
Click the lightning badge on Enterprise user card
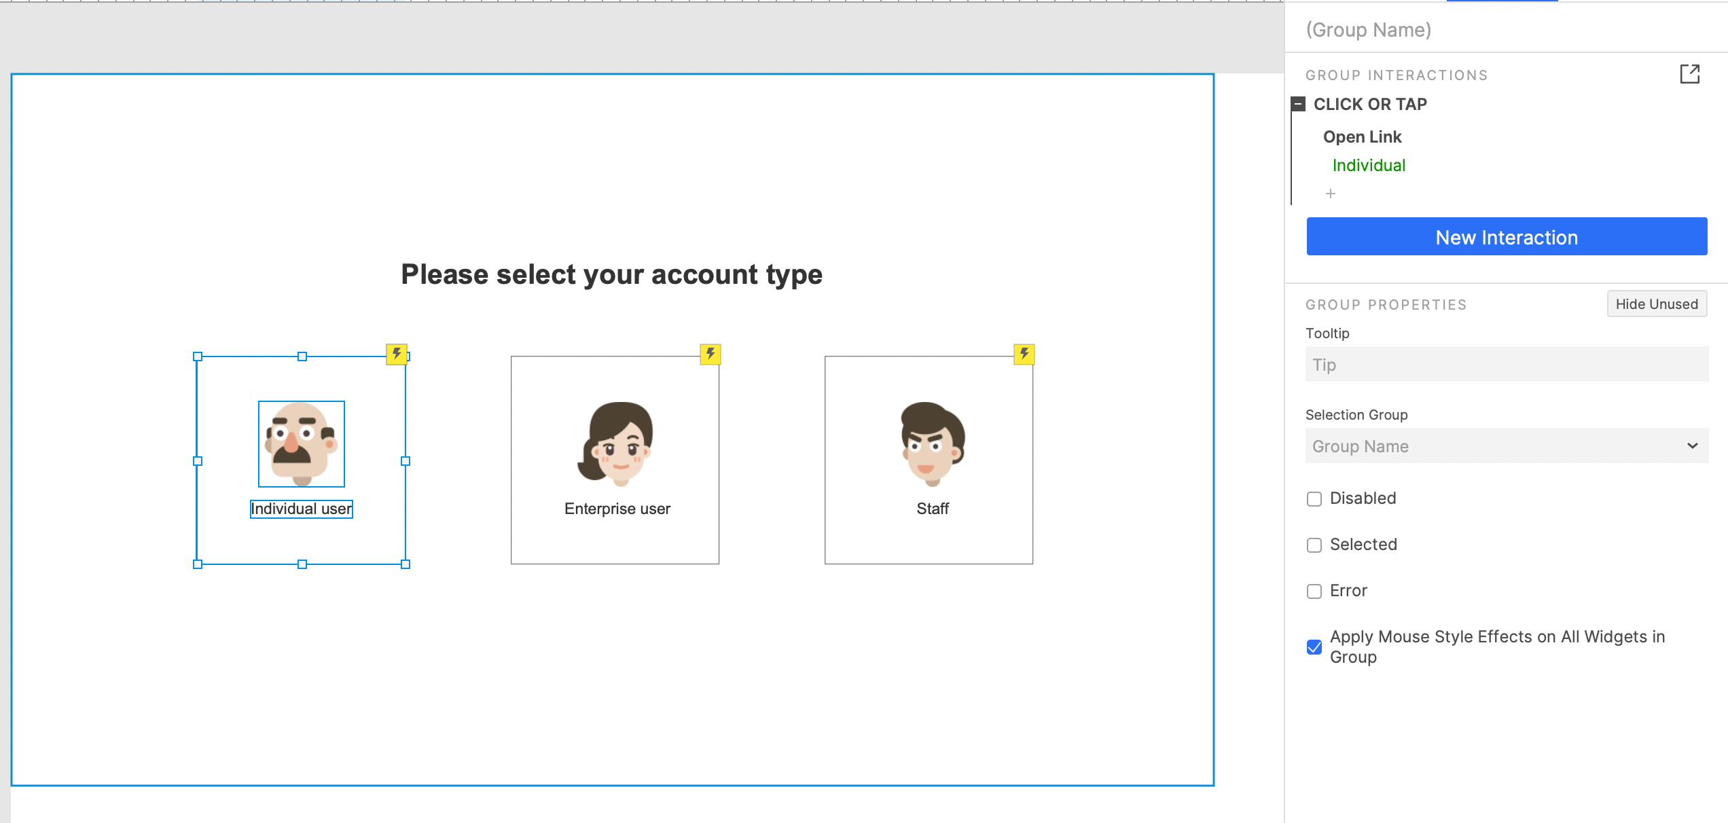tap(710, 354)
